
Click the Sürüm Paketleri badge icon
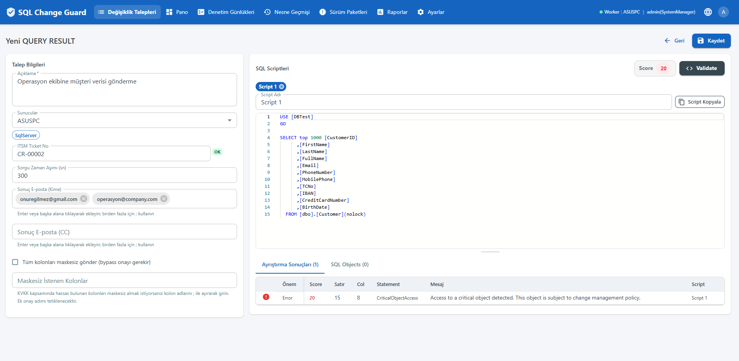coord(323,12)
